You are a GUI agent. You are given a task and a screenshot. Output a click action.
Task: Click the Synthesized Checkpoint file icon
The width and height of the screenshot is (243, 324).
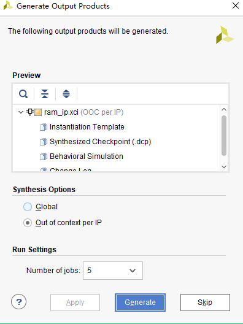(44, 142)
